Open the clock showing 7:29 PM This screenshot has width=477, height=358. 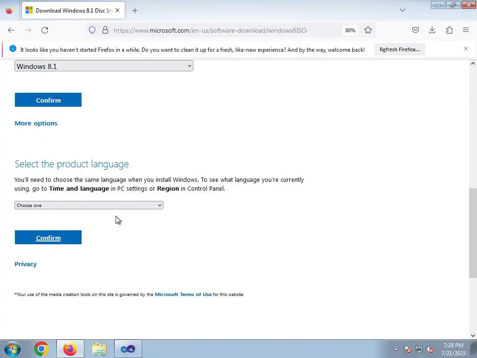pos(453,349)
